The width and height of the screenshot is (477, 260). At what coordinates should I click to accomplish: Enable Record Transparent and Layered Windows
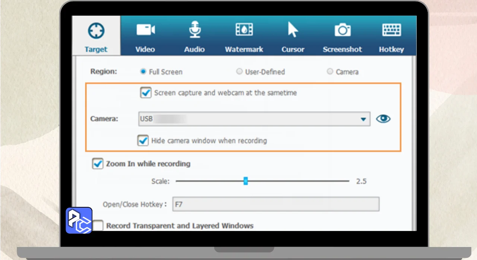point(98,225)
